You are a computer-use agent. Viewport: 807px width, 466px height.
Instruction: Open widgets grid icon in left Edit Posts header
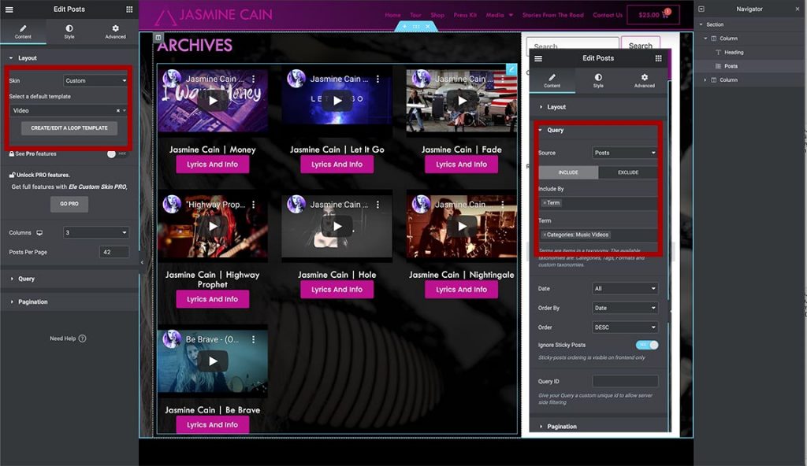pos(129,9)
